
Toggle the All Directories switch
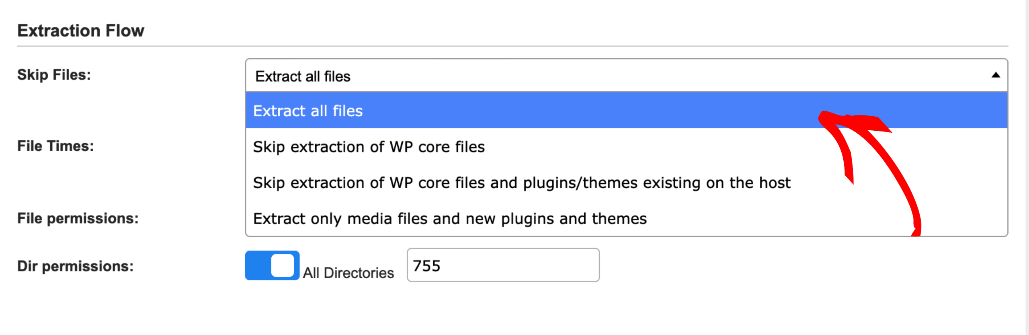(272, 265)
